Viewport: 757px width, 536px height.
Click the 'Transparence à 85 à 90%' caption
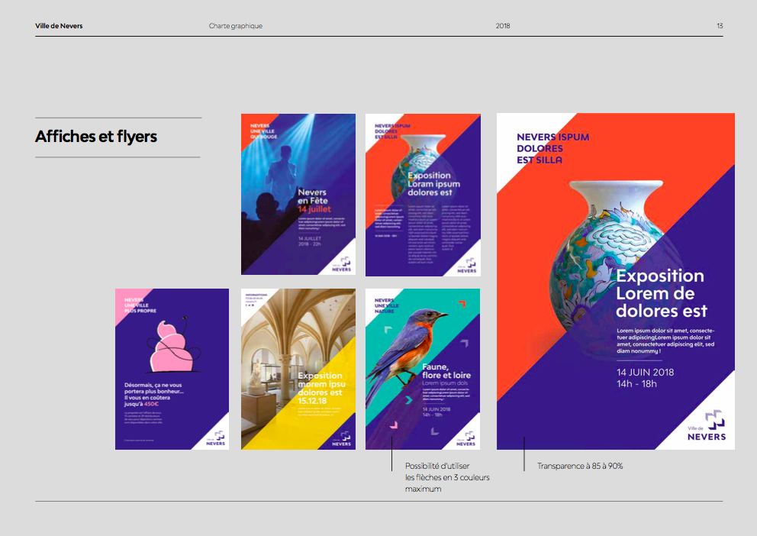tap(580, 466)
